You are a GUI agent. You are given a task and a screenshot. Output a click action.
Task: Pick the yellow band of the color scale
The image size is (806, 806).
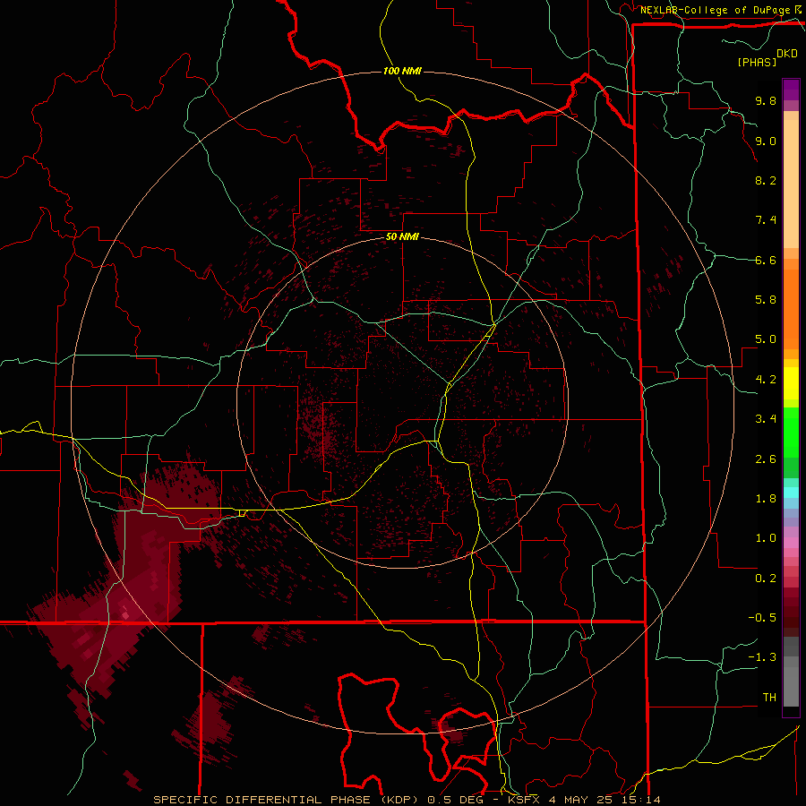pyautogui.click(x=791, y=383)
